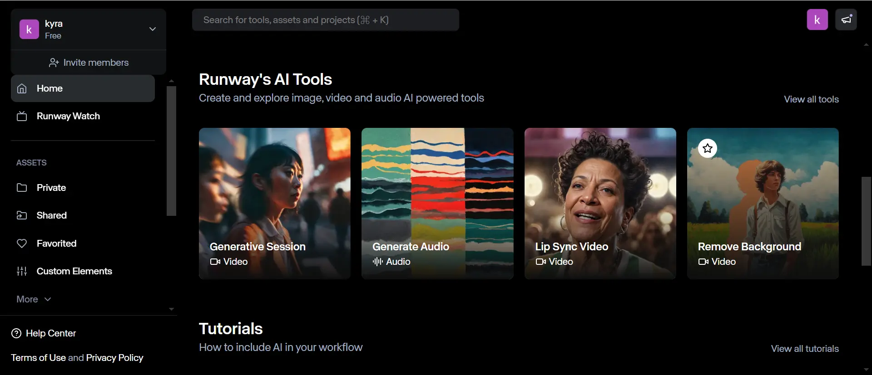Open the Help Center link
Image resolution: width=872 pixels, height=375 pixels.
[44, 333]
